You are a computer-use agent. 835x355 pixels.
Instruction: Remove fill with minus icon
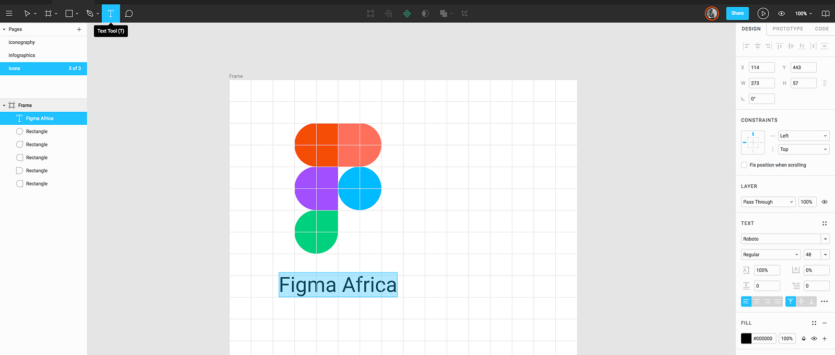(825, 323)
